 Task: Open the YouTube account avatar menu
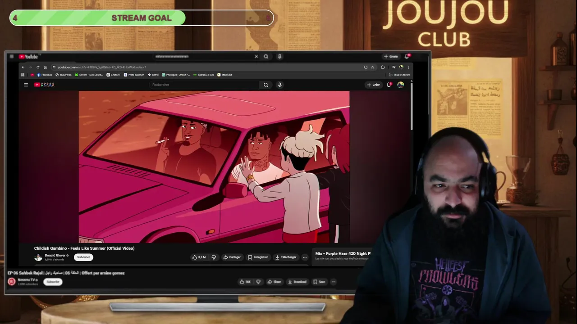[x=401, y=85]
